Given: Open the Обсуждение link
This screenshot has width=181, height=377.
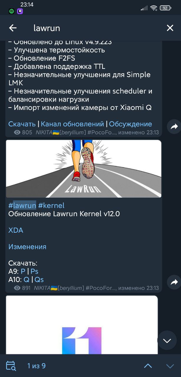Looking at the screenshot, I should 130,124.
